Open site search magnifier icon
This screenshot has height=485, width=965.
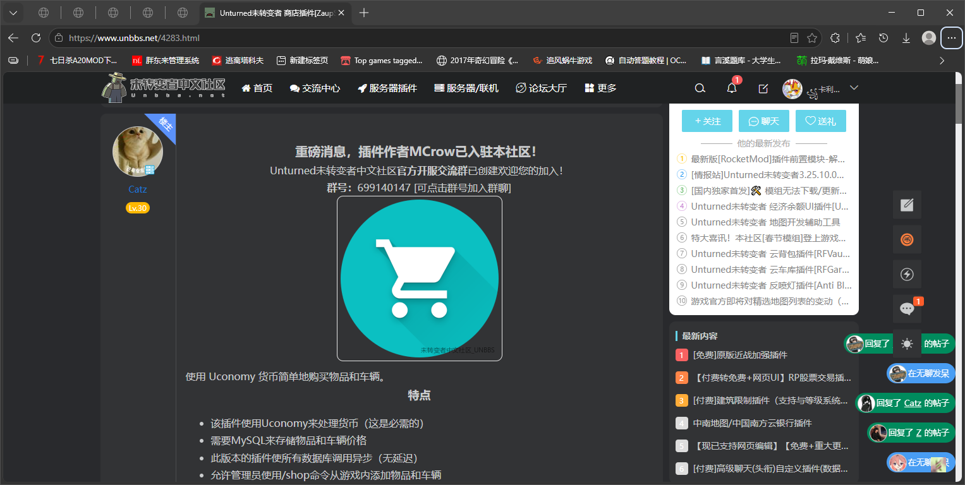point(700,88)
